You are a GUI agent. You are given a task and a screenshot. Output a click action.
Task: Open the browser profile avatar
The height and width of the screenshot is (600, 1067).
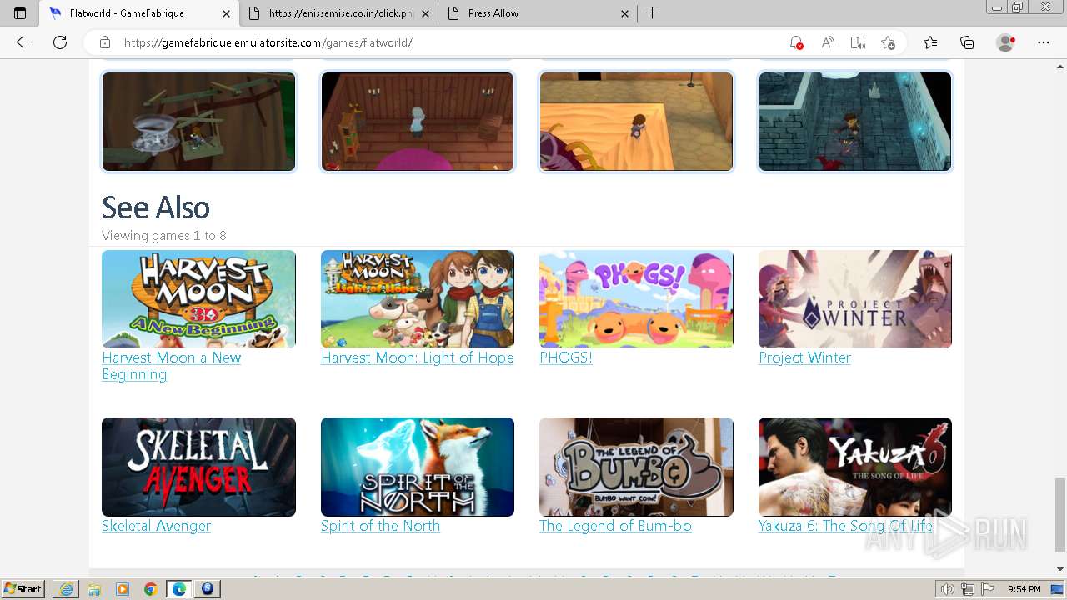(x=1006, y=42)
